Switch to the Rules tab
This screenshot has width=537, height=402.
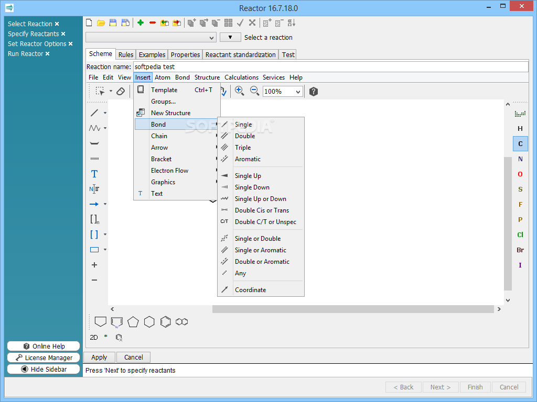126,54
